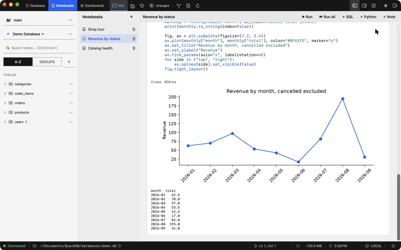Add a new Python cell
Image resolution: width=401 pixels, height=250 pixels.
368,17
